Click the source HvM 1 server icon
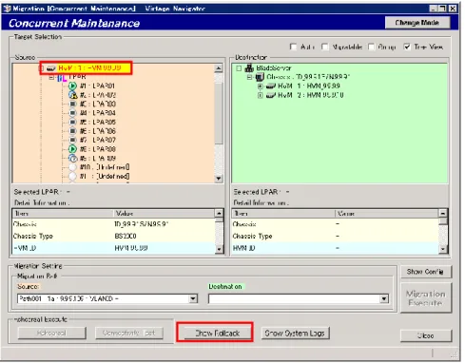Screen dimensions: 465x363 click(51, 68)
